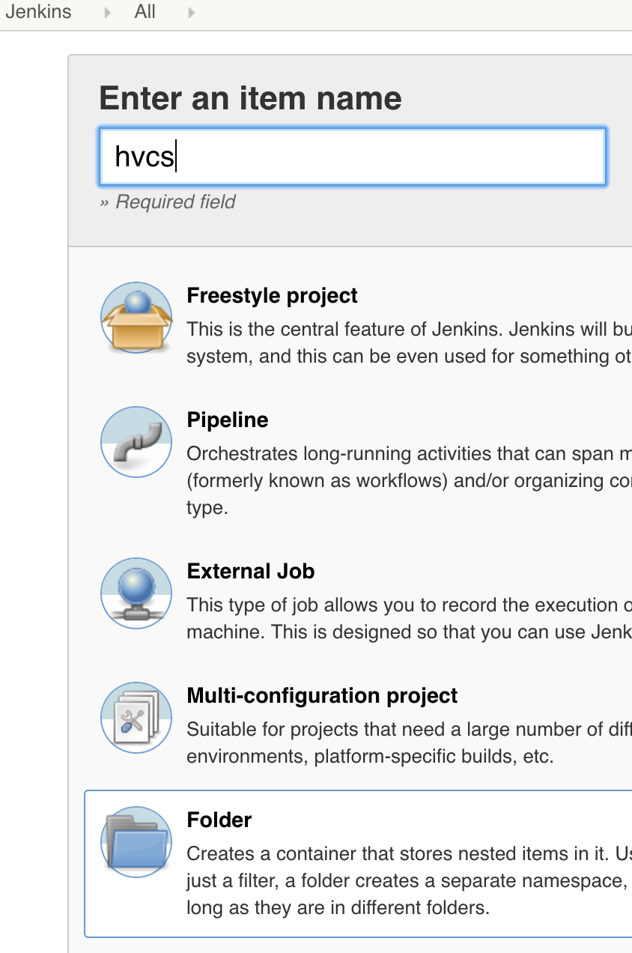Select the External Job title
The width and height of the screenshot is (632, 953).
tap(251, 571)
